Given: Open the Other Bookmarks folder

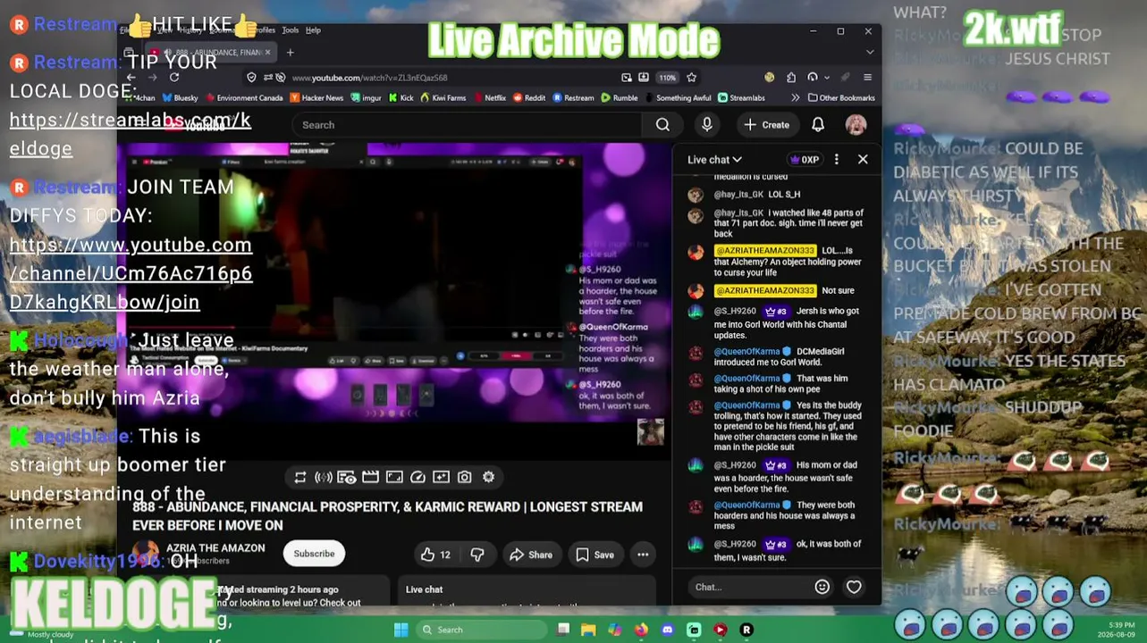Looking at the screenshot, I should (841, 97).
